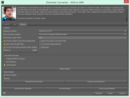130x97 pixels.
Task: Click the plus icon on Tolerance slider
Action: 37,52
